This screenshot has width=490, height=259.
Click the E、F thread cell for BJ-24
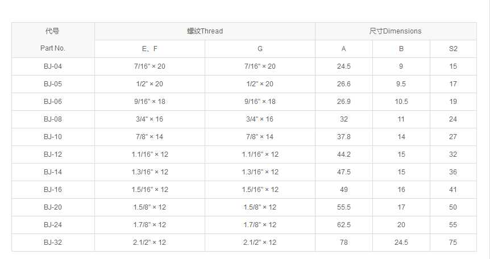click(x=150, y=225)
